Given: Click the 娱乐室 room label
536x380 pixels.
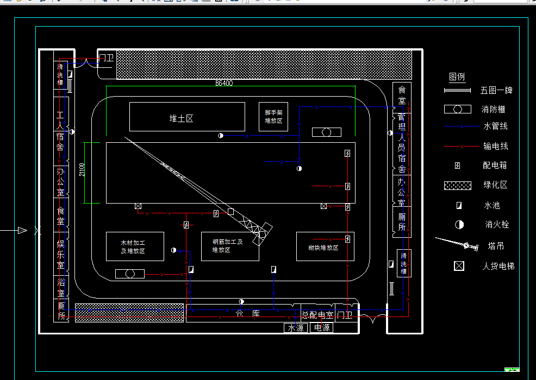Looking at the screenshot, I should pos(60,254).
